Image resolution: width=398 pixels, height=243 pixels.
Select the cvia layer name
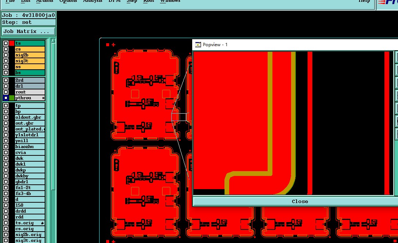pyautogui.click(x=30, y=152)
